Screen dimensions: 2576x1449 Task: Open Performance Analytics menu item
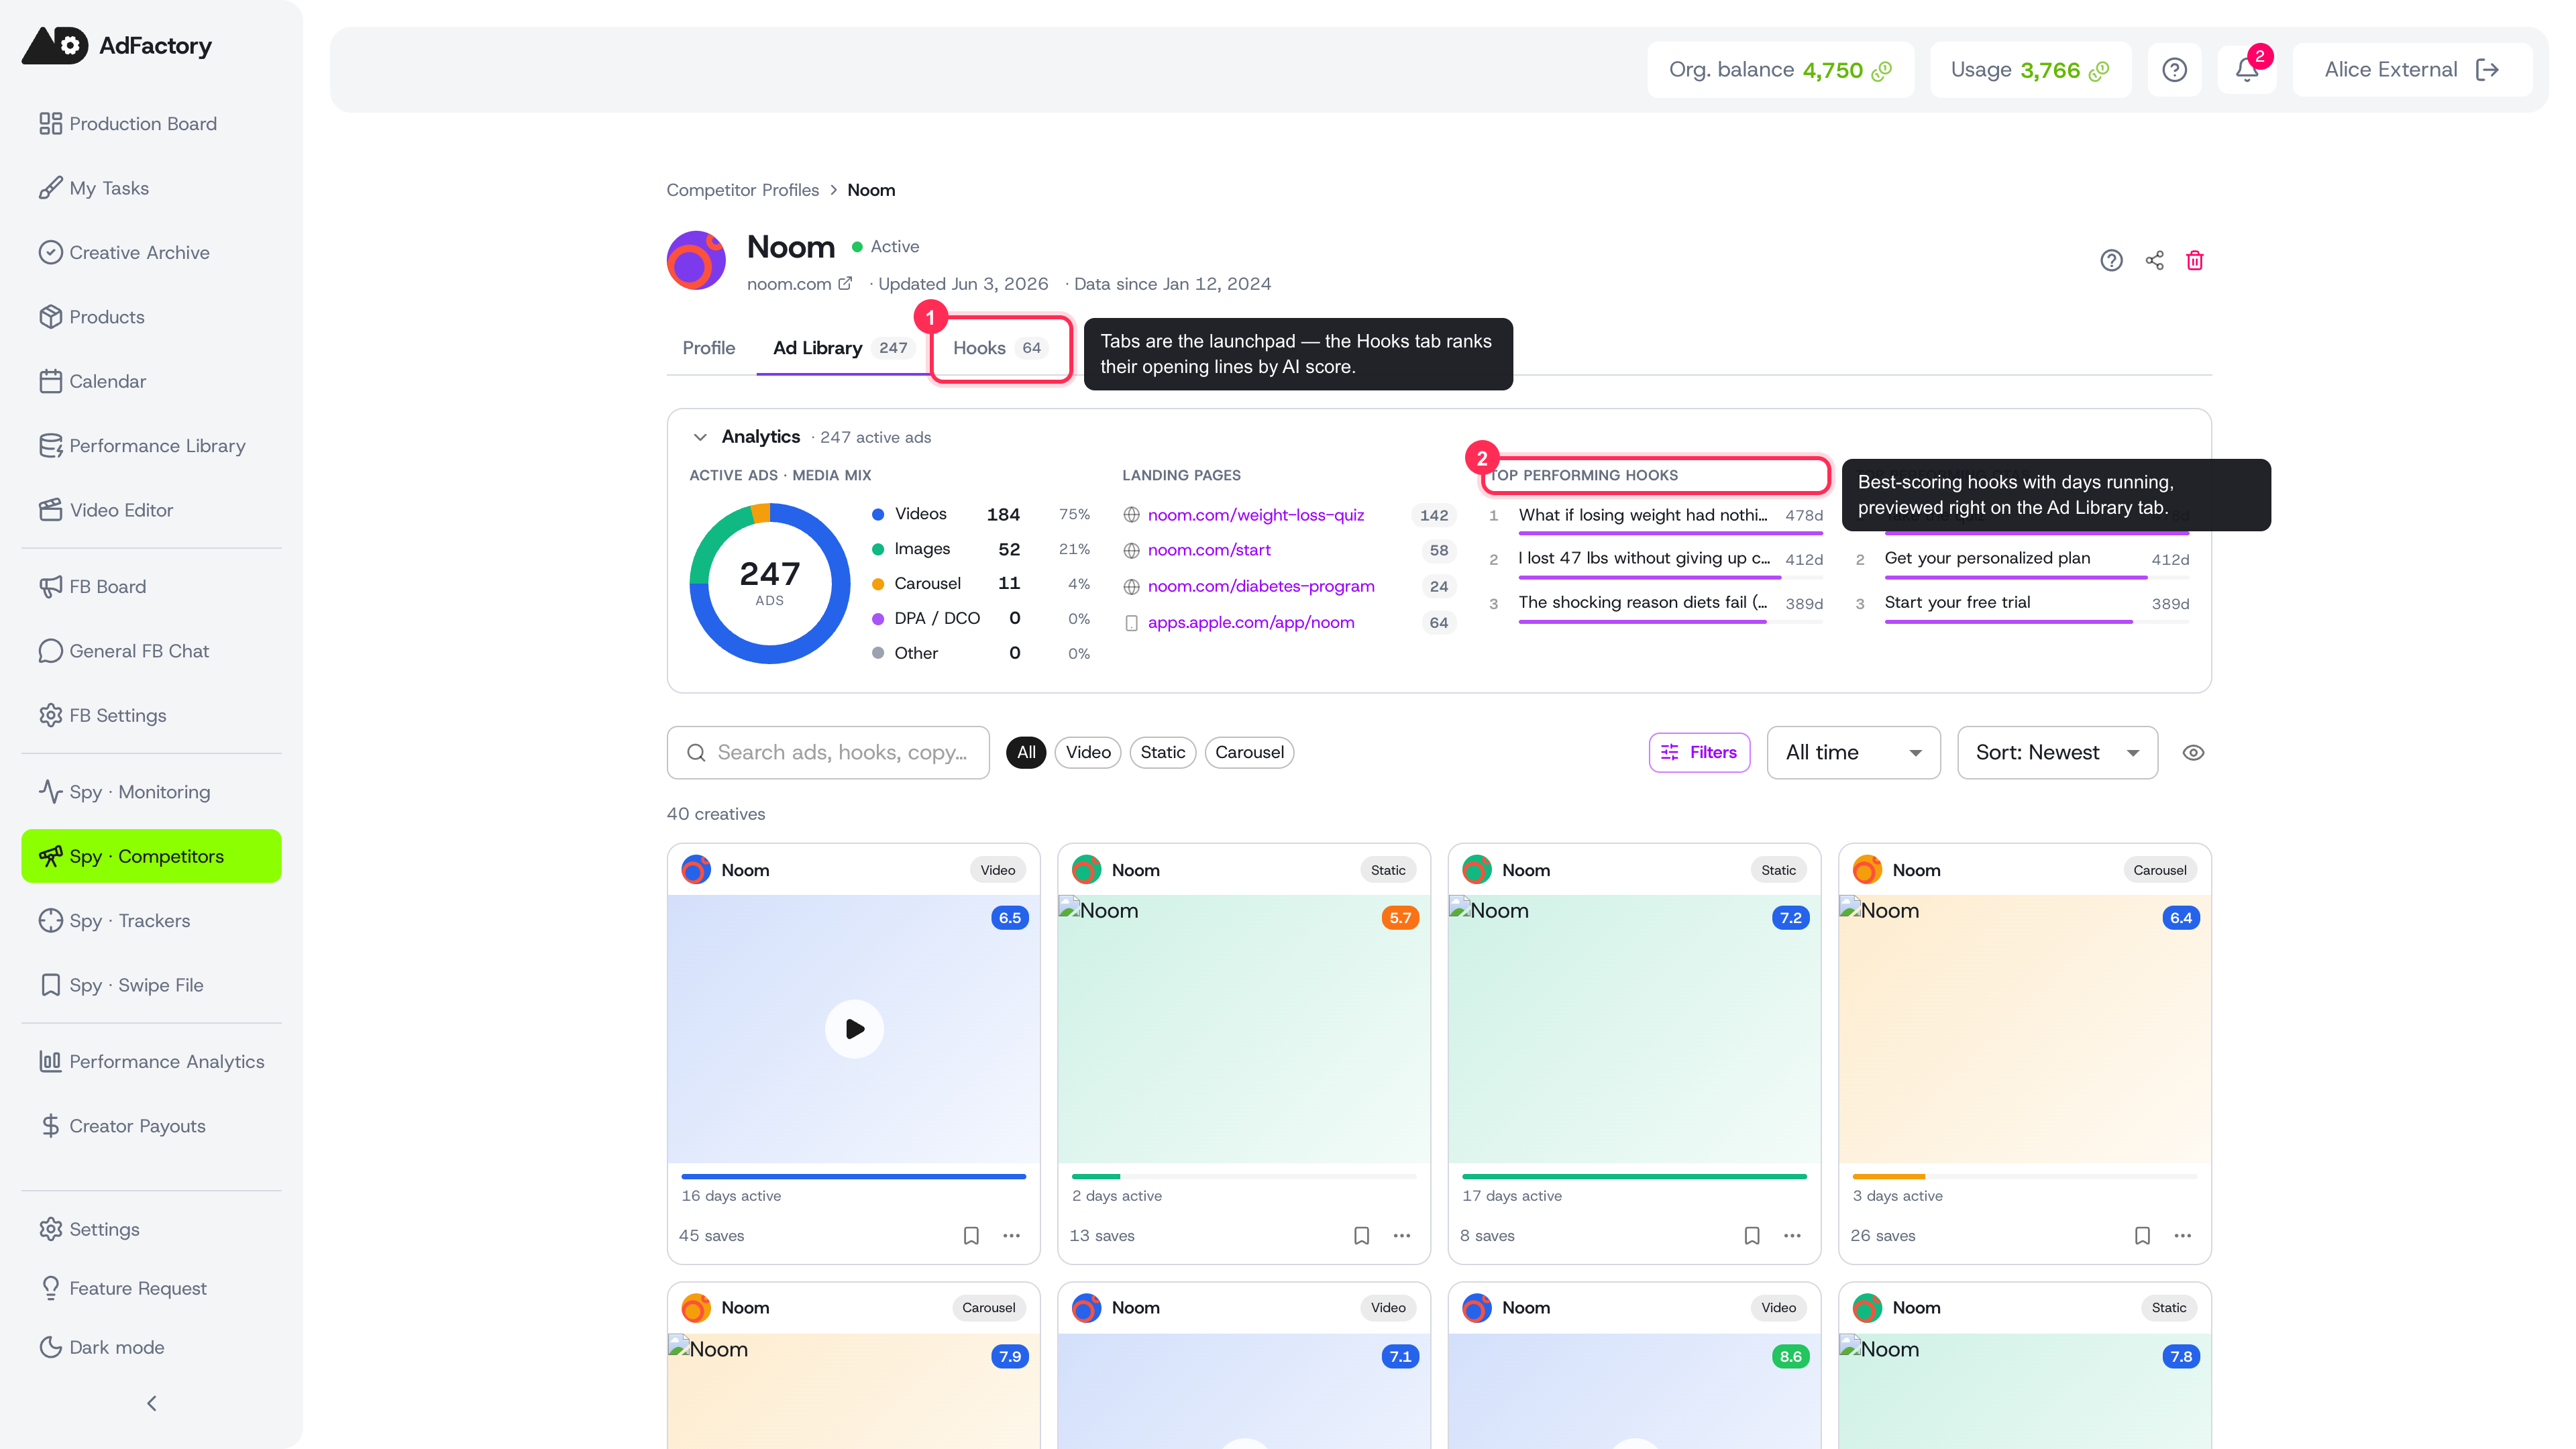click(x=151, y=1061)
